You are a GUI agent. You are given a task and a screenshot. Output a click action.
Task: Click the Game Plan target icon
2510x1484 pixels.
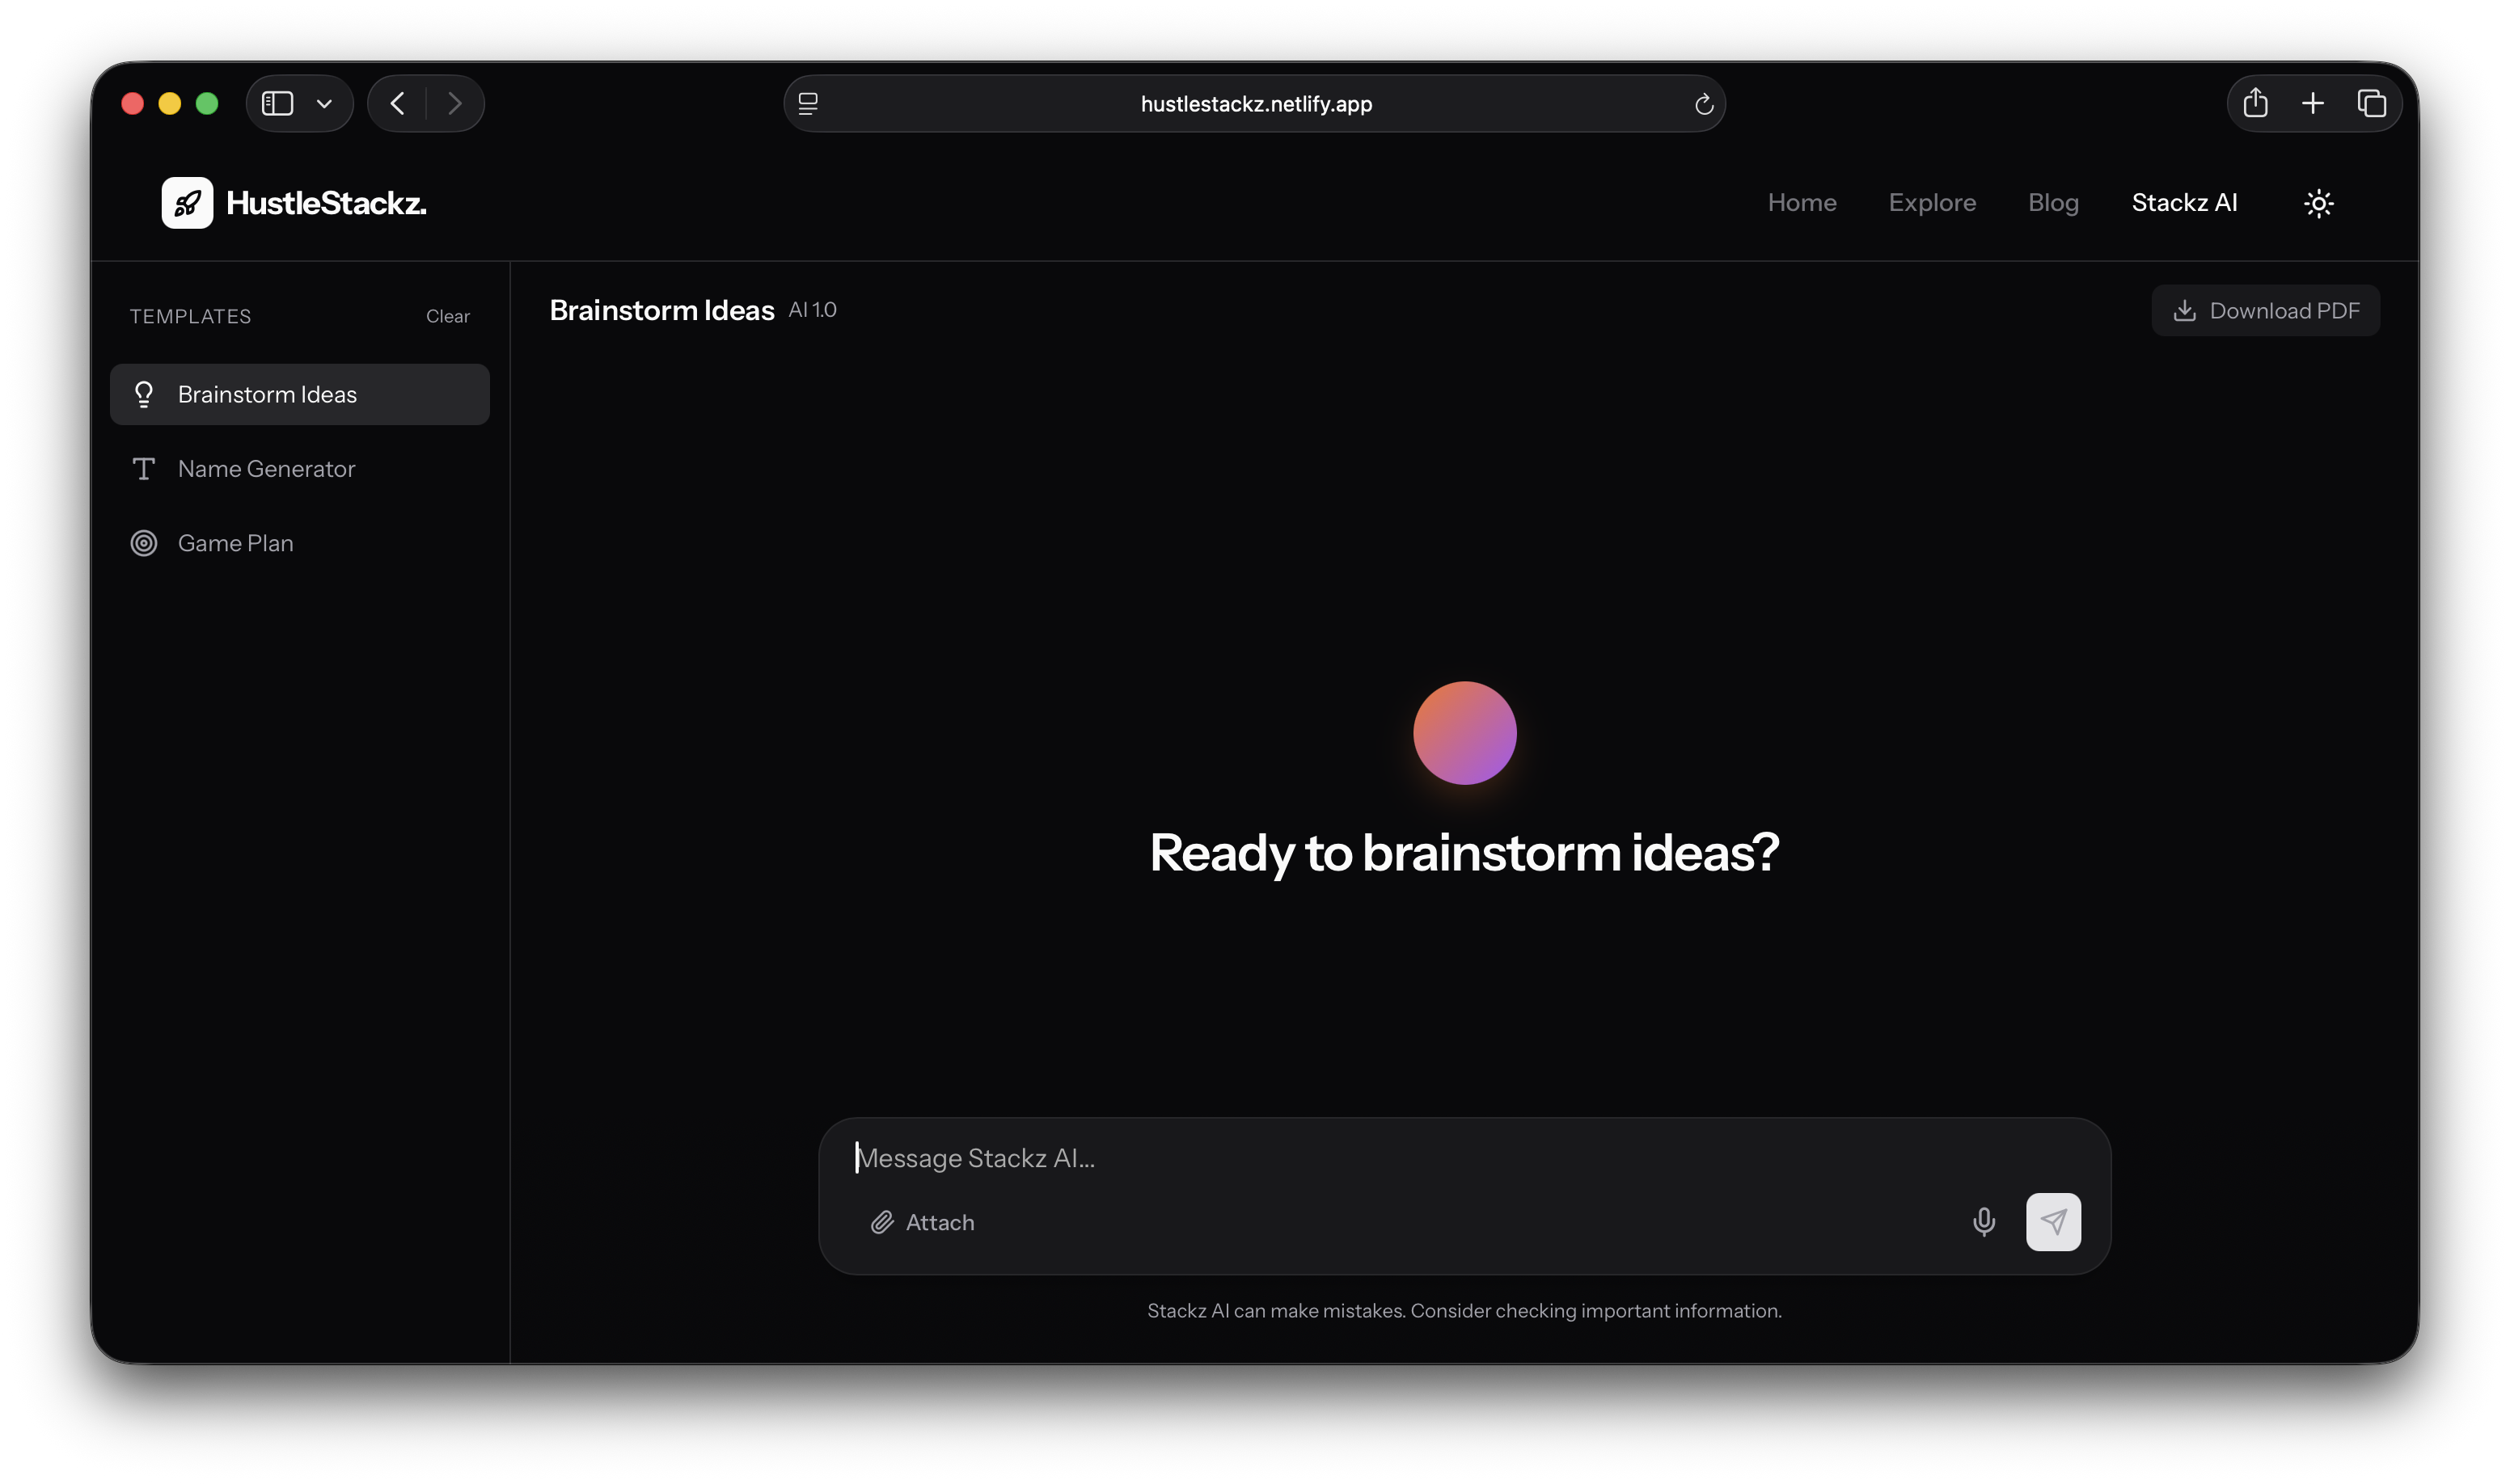[x=144, y=542]
